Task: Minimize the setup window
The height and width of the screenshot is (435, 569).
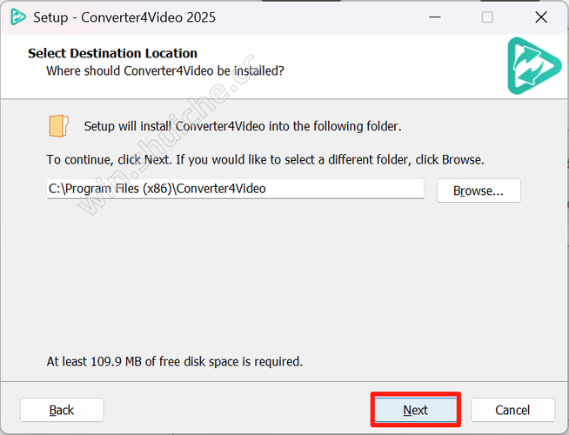Action: pos(435,17)
